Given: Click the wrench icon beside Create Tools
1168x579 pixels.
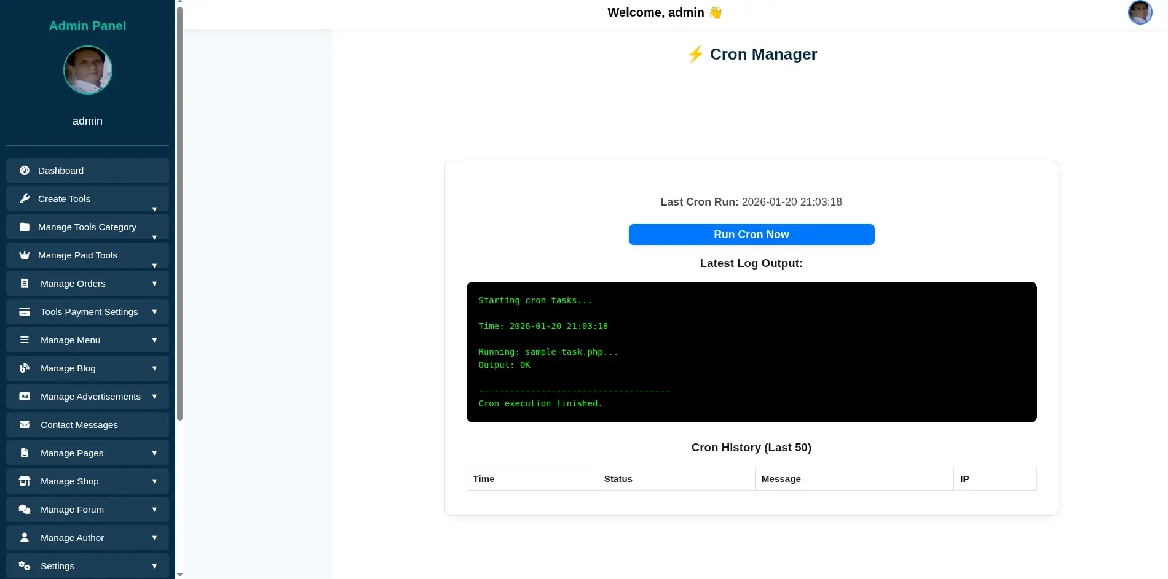Looking at the screenshot, I should 25,198.
